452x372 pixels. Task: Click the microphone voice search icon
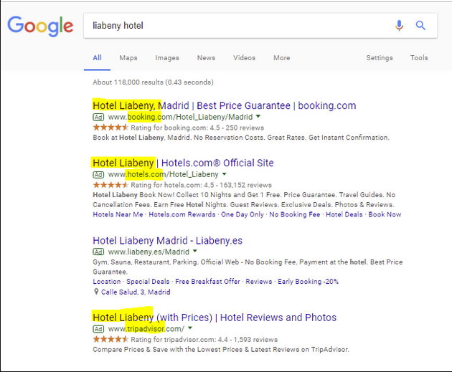click(x=399, y=26)
